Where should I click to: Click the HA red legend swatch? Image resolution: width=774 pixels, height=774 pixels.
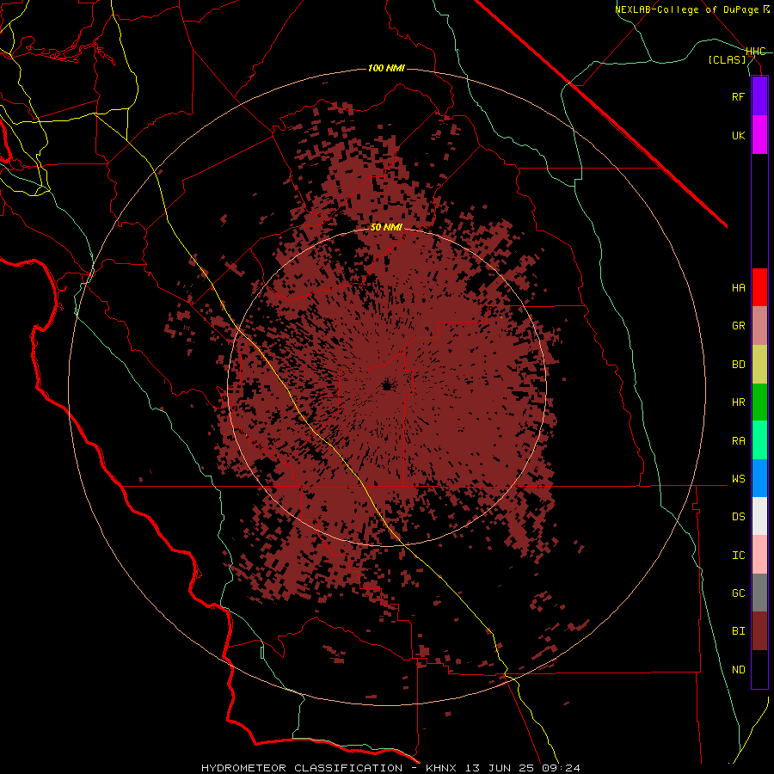click(x=759, y=287)
